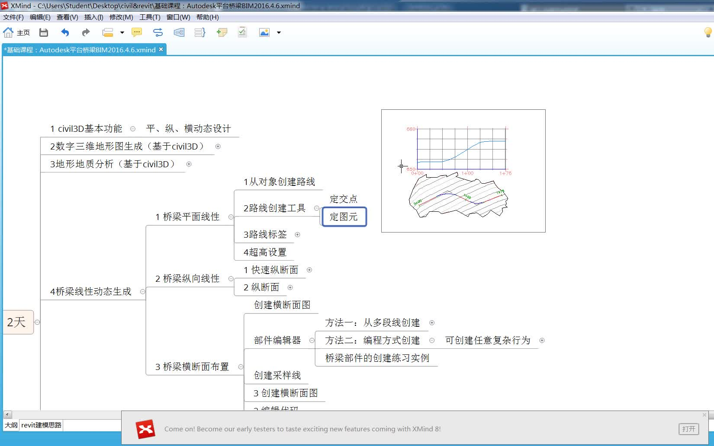714x446 pixels.
Task: Expand 可创建任意复杂行为 branch
Action: (x=542, y=341)
